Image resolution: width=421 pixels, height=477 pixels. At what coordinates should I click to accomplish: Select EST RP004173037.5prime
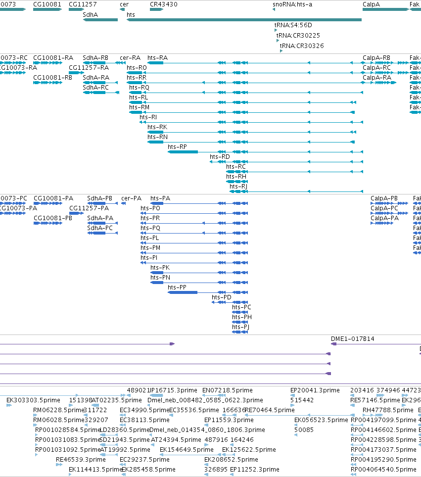(x=383, y=450)
